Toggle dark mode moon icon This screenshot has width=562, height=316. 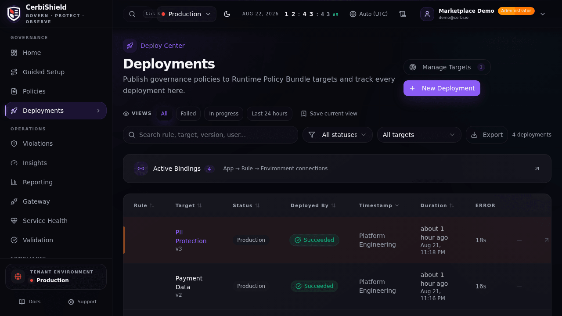227,14
